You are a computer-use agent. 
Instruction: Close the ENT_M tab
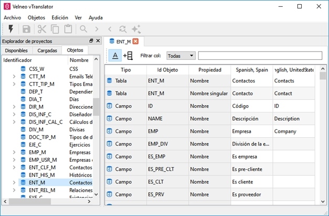coord(136,41)
